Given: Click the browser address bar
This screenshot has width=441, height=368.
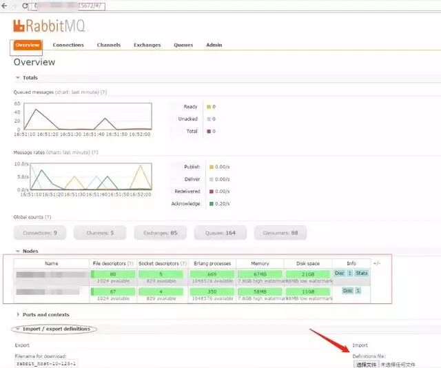Looking at the screenshot, I should (x=67, y=6).
